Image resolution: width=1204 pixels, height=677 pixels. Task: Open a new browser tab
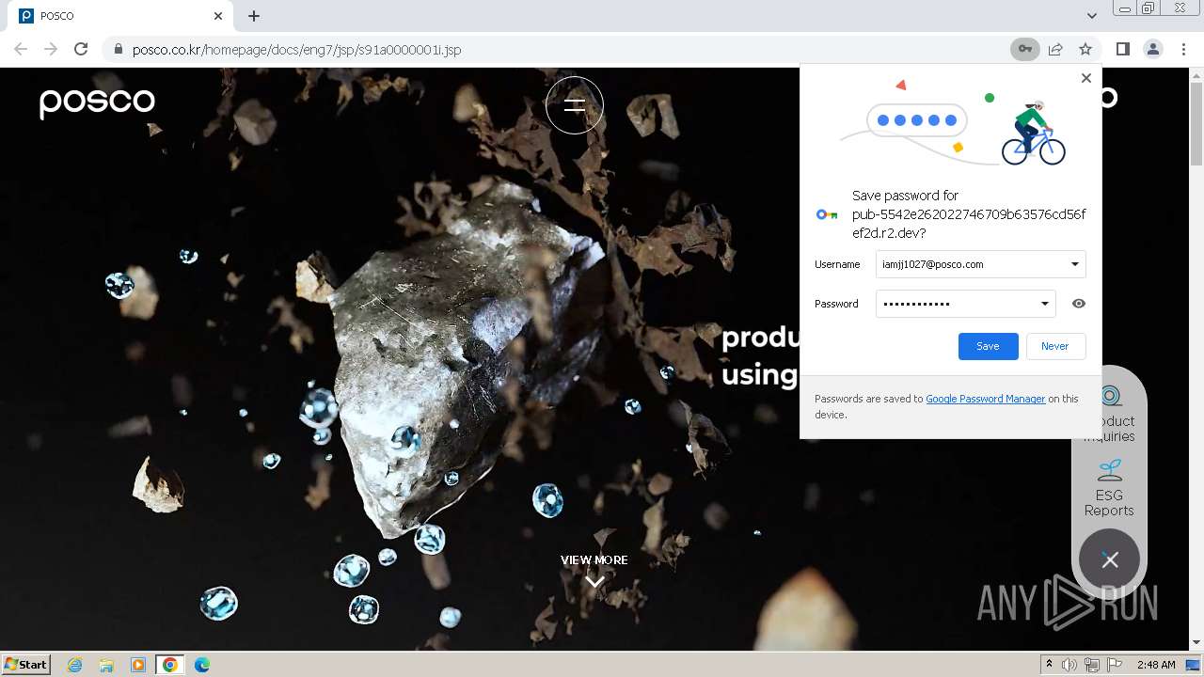(254, 16)
